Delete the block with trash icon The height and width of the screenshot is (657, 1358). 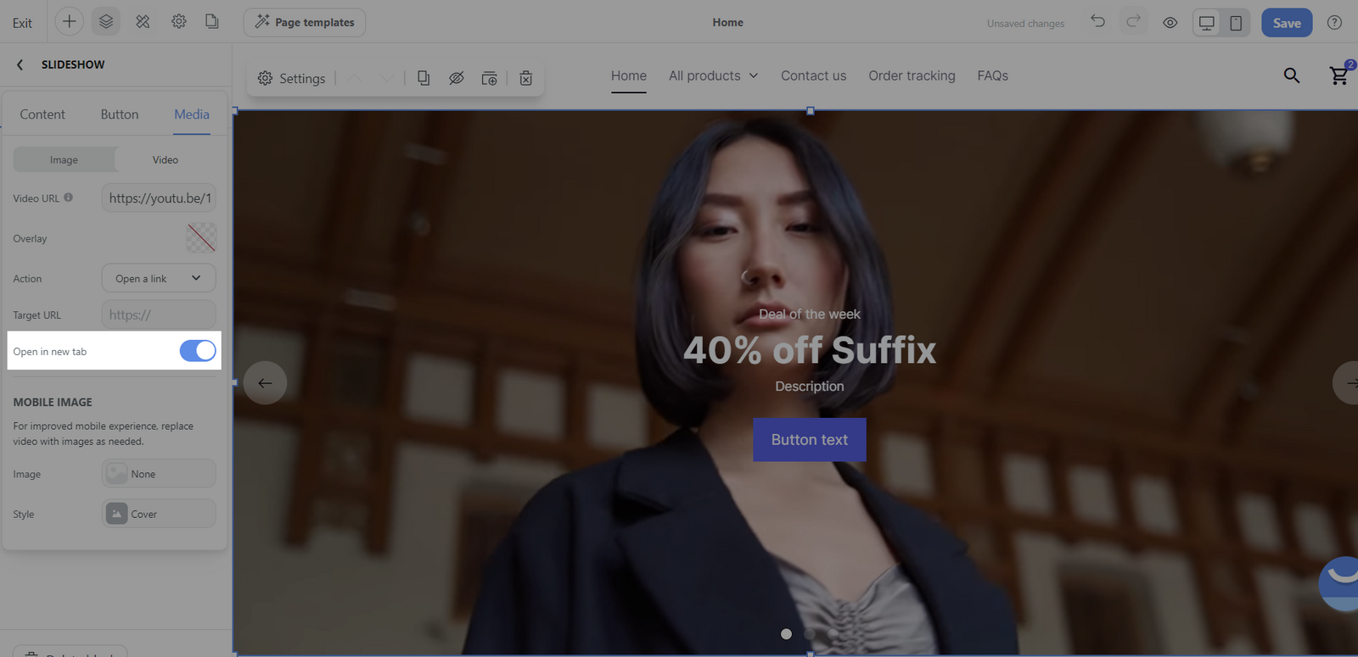pyautogui.click(x=526, y=78)
